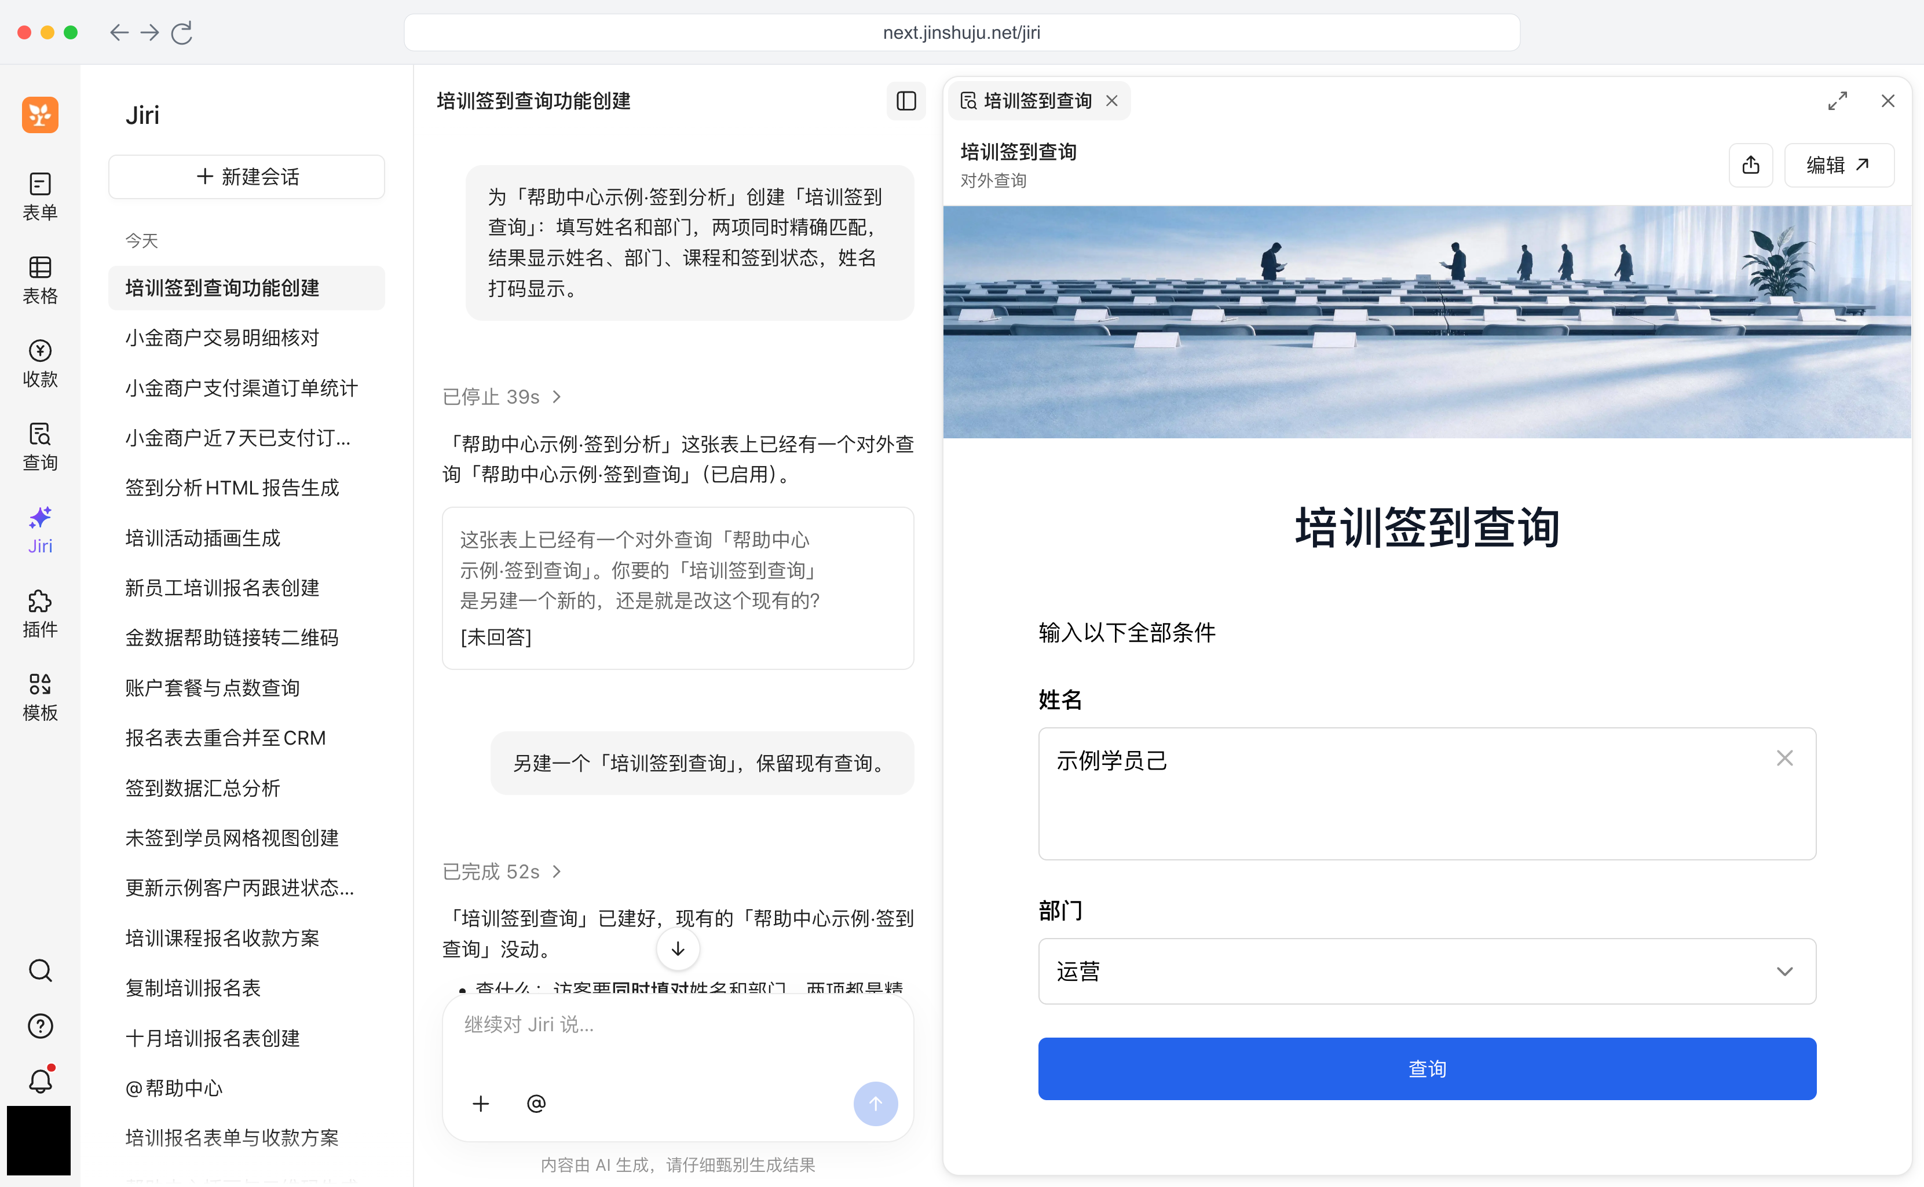Open the notifications bell icon
The image size is (1924, 1187).
click(x=40, y=1080)
